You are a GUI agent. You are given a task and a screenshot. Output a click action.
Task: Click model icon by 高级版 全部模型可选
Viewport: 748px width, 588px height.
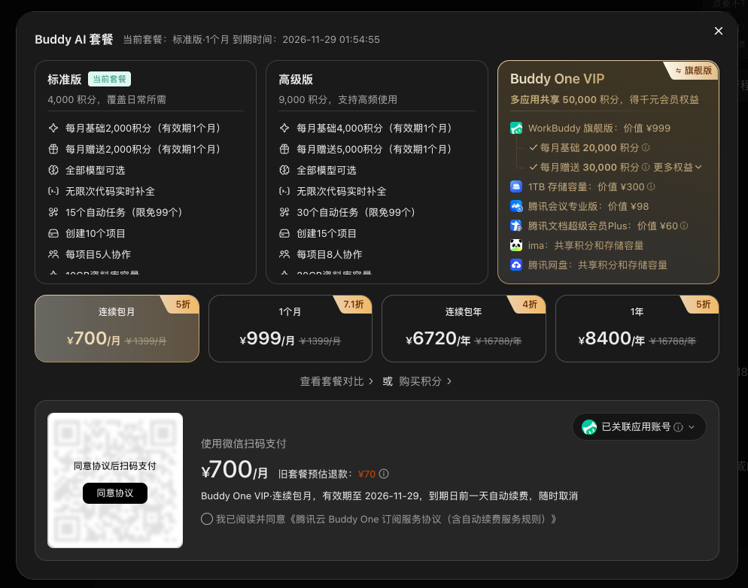click(284, 170)
